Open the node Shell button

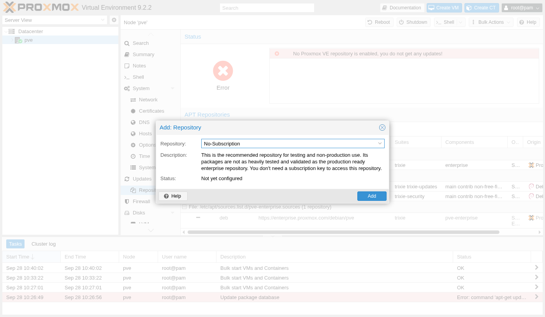(445, 22)
